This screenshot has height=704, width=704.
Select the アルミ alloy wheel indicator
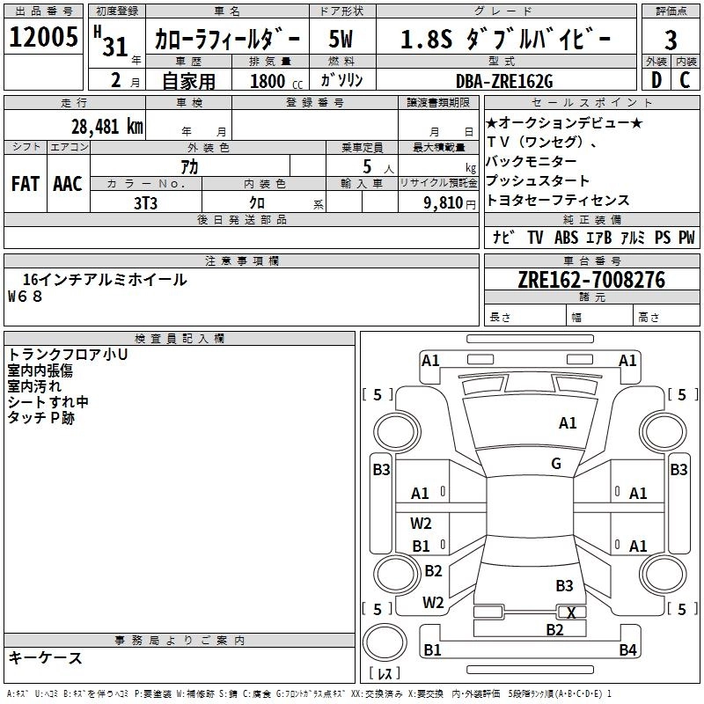pos(632,237)
